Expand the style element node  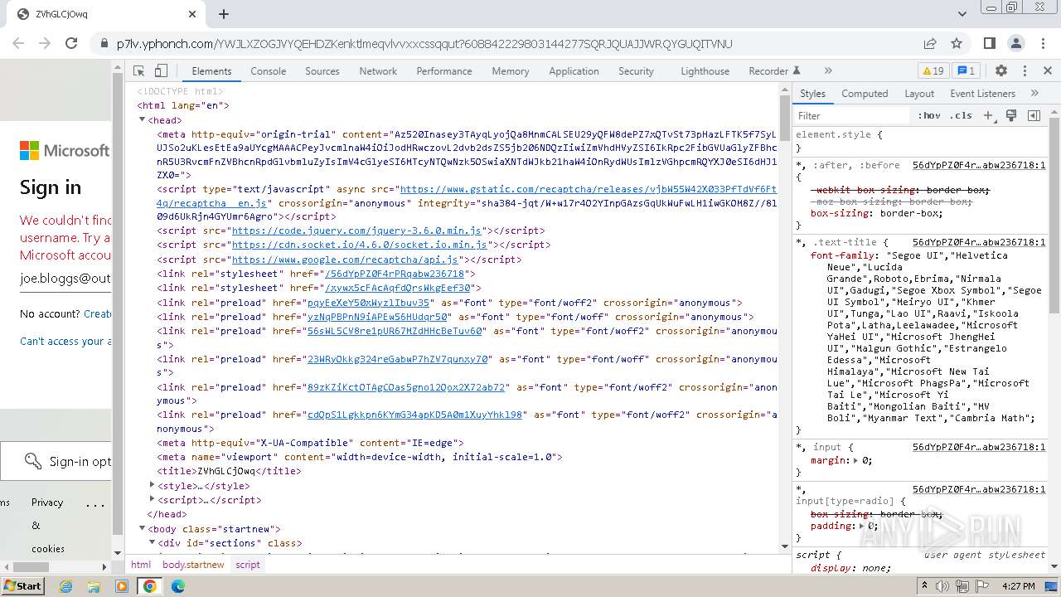(x=152, y=485)
